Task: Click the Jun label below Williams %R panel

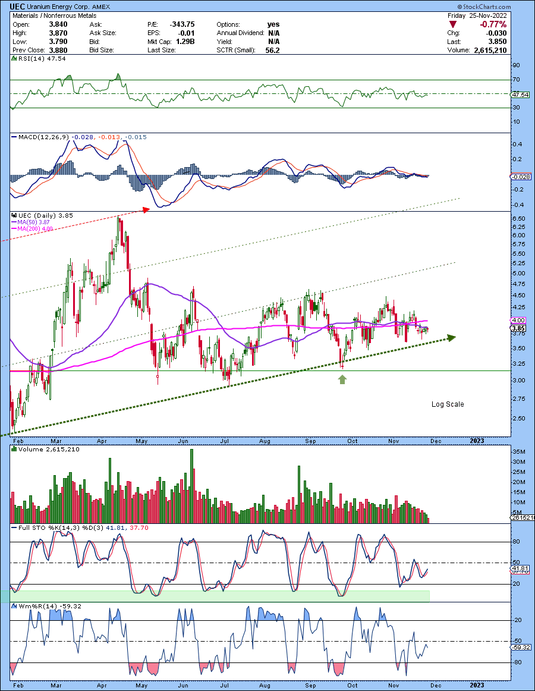Action: [x=183, y=685]
